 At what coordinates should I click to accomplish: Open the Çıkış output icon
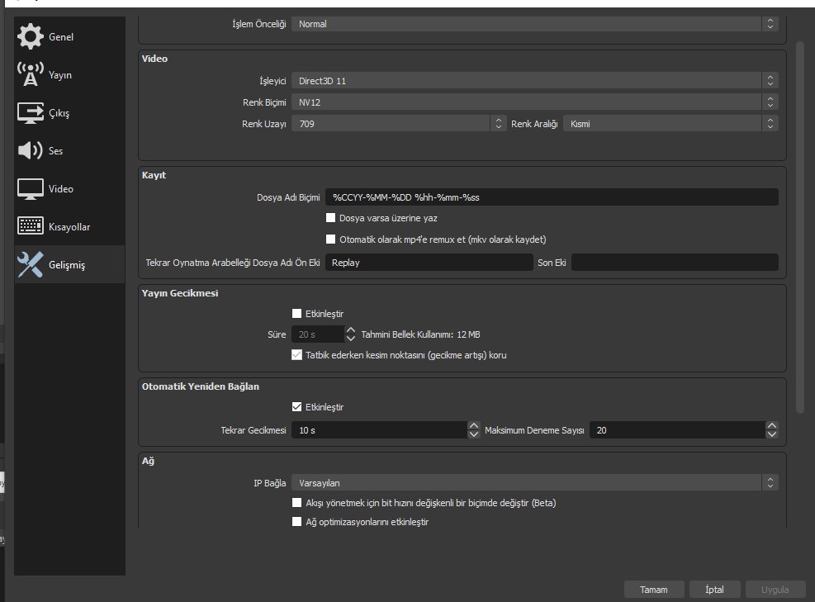click(31, 113)
